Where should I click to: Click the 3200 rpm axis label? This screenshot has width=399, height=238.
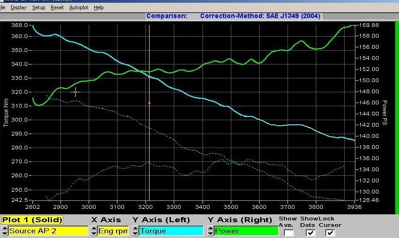(145, 207)
